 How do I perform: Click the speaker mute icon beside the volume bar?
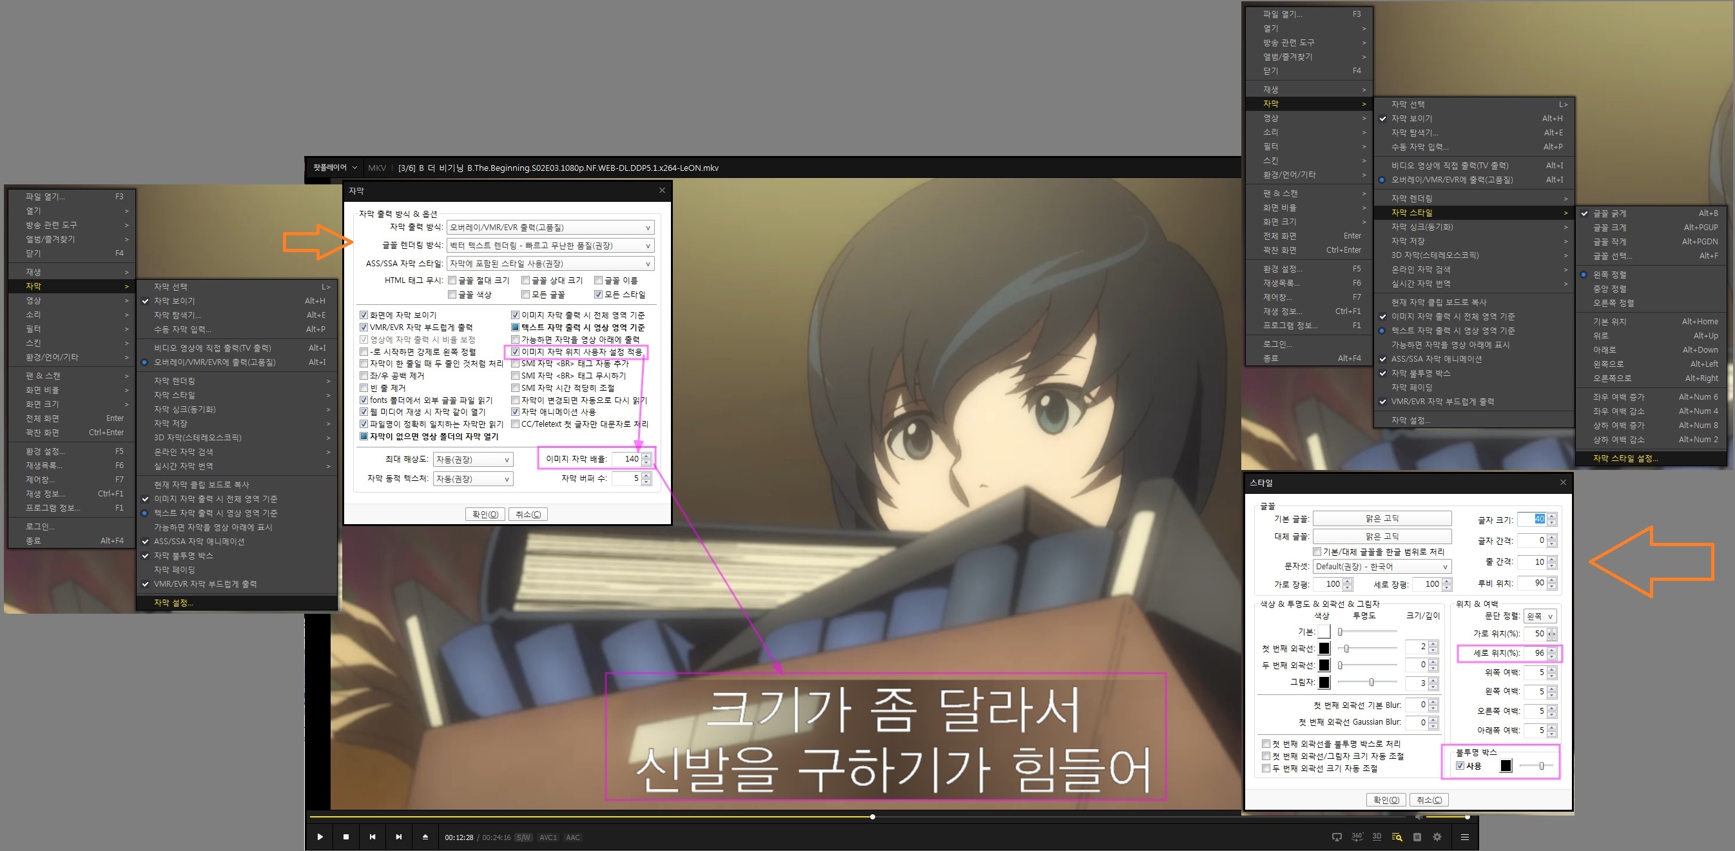click(1419, 817)
